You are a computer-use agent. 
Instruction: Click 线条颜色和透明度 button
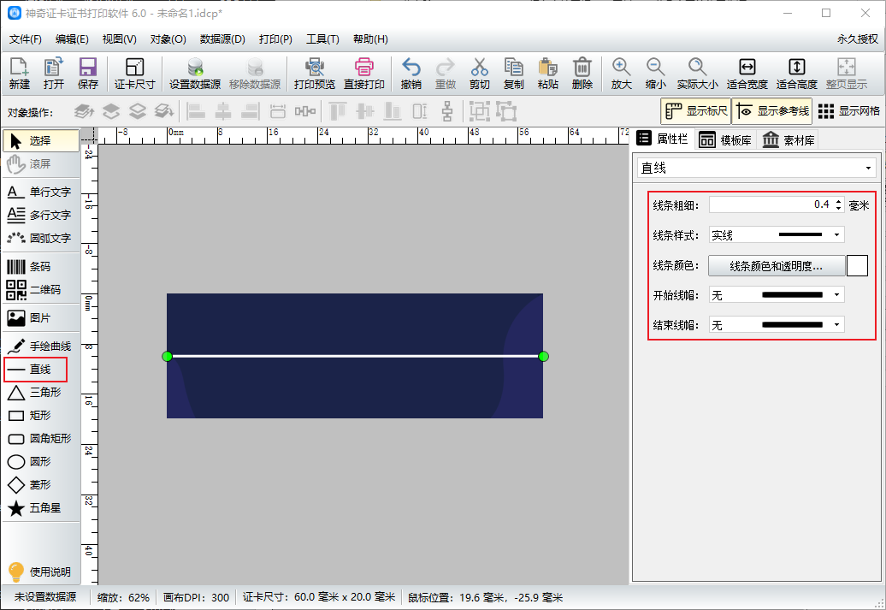pyautogui.click(x=777, y=266)
